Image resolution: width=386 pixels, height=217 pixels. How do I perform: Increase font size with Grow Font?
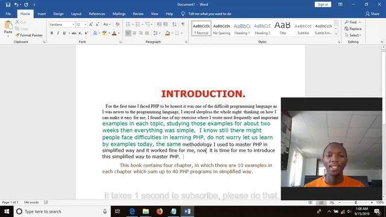pos(91,24)
